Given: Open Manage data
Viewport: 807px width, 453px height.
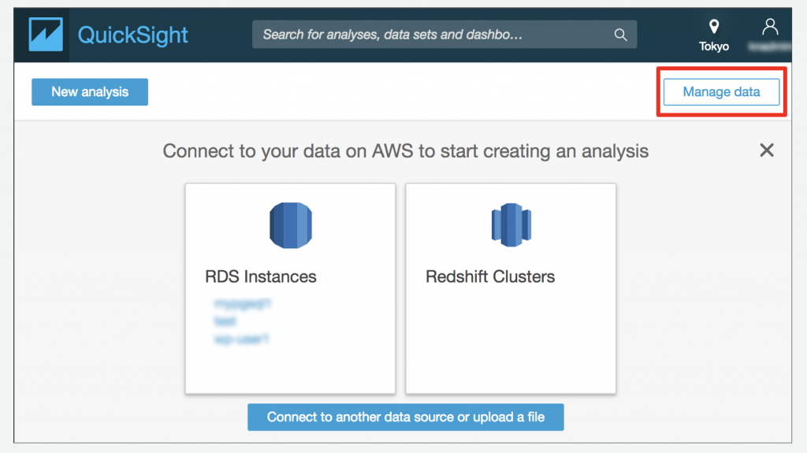Looking at the screenshot, I should 721,92.
